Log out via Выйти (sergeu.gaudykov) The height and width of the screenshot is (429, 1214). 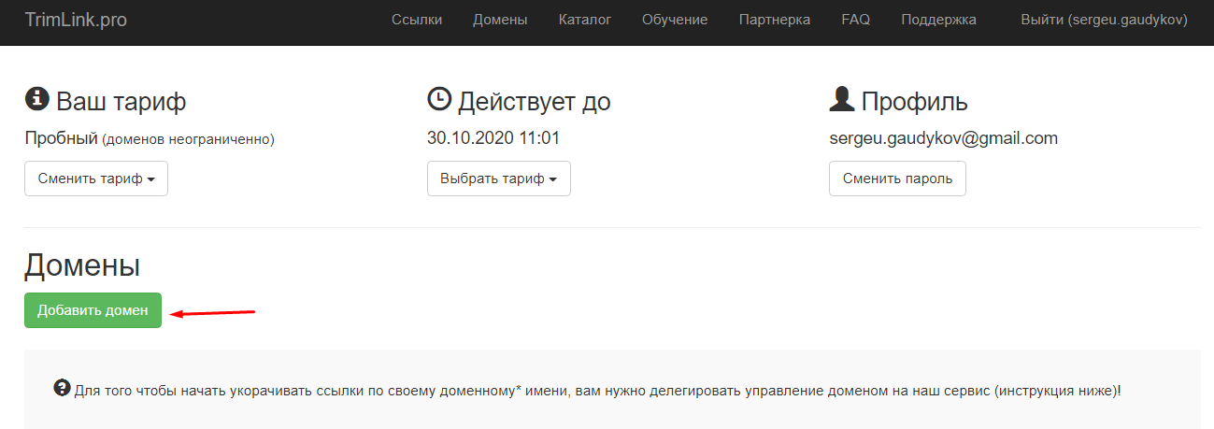pyautogui.click(x=1105, y=20)
